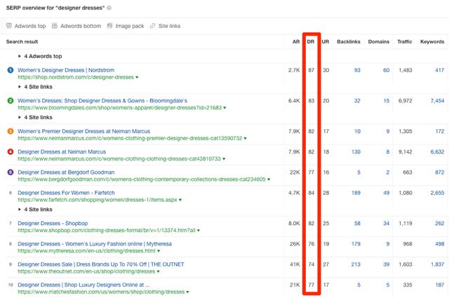449x298 pixels.
Task: Open dropdown arrow after Nordstrom URL
Action: pos(137,77)
